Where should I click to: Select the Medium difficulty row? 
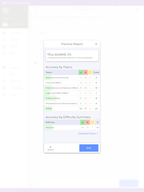tap(72, 127)
